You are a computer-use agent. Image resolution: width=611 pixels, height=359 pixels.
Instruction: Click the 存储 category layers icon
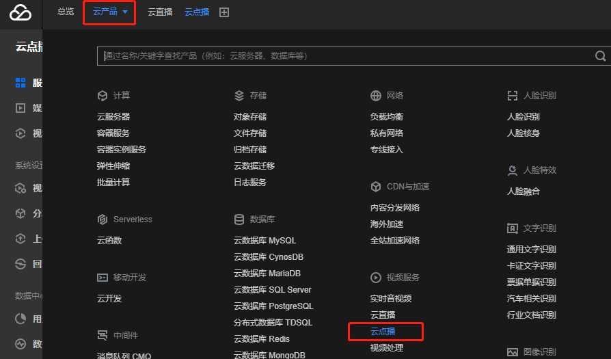[239, 96]
